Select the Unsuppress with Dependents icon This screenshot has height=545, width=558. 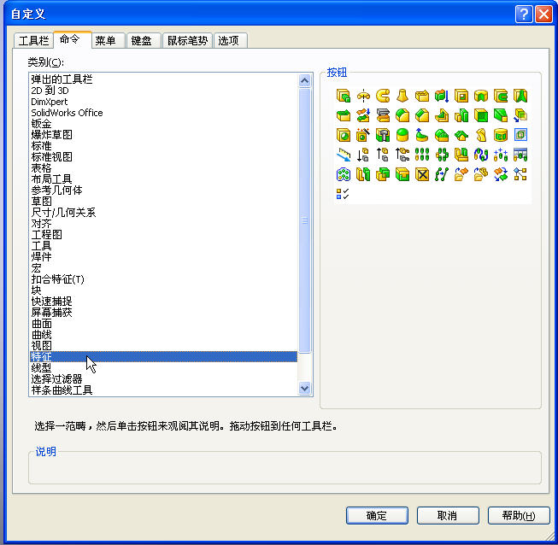point(402,155)
